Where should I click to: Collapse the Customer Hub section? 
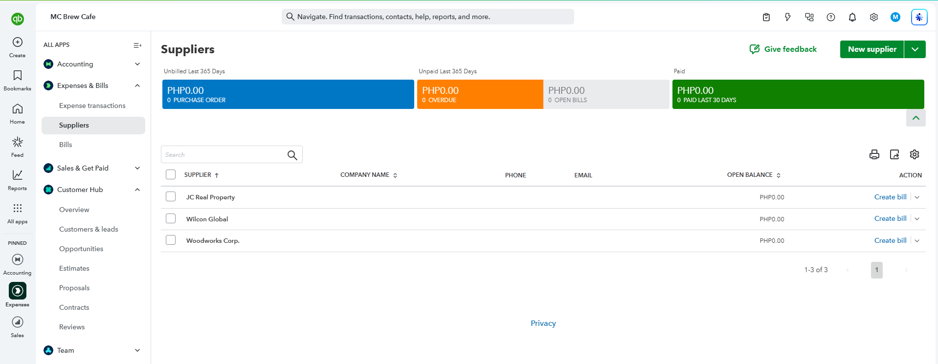point(137,190)
